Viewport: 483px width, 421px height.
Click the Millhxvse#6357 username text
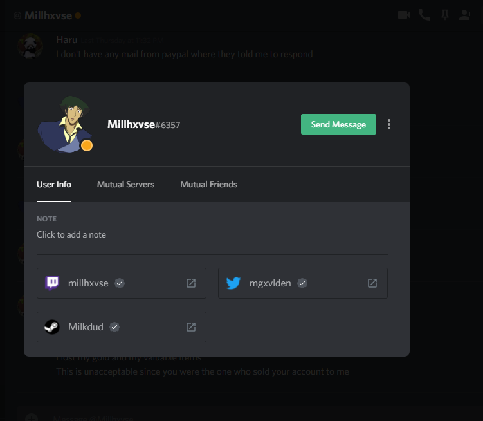click(x=143, y=125)
